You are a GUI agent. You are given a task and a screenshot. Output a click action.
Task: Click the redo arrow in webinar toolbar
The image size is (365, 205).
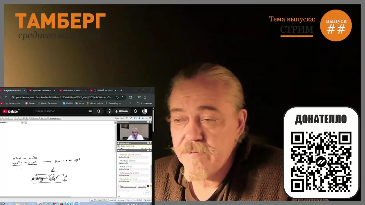tap(11, 118)
